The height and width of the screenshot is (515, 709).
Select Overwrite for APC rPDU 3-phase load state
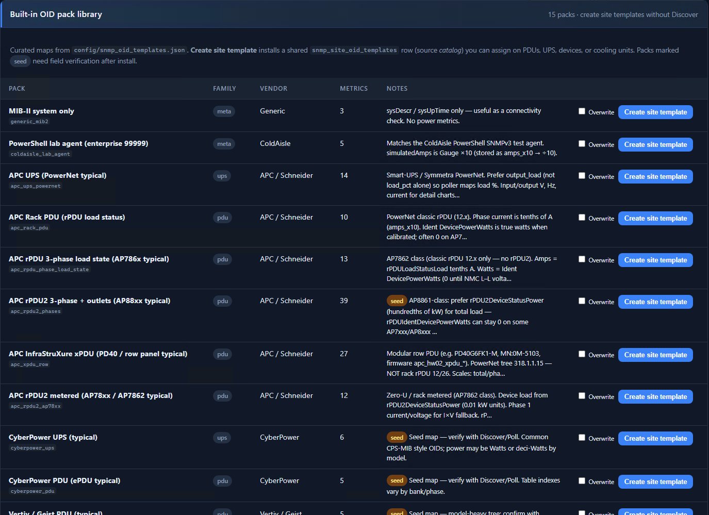582,259
